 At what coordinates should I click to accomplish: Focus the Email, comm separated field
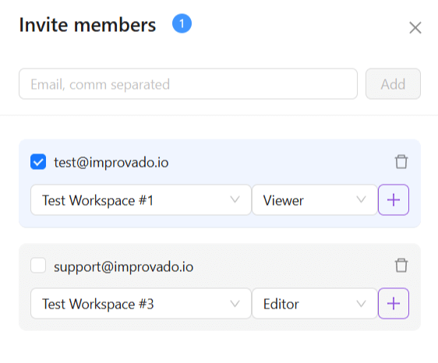188,84
